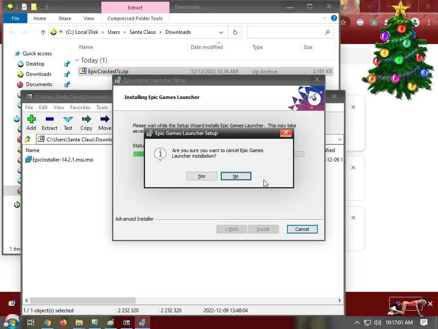Open the Explorer Home ribbon tab
This screenshot has height=329, width=438.
click(40, 18)
